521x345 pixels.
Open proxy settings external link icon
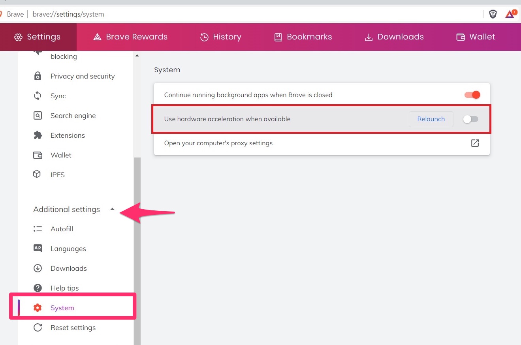[475, 143]
